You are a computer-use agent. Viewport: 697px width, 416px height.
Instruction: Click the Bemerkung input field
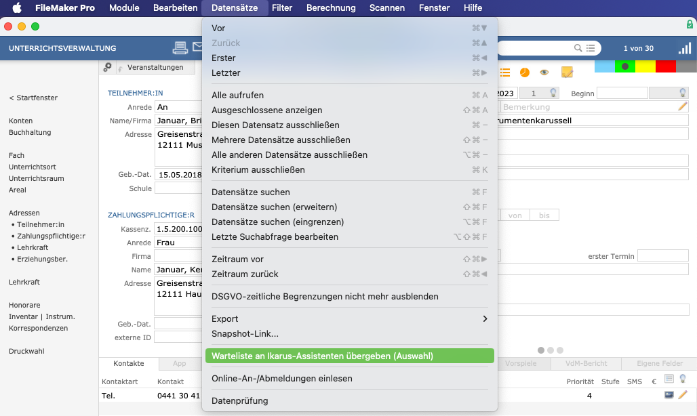click(595, 106)
